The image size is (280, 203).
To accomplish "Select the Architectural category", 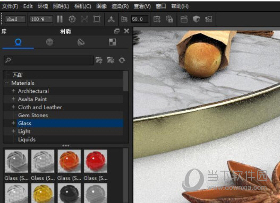I will coord(33,91).
